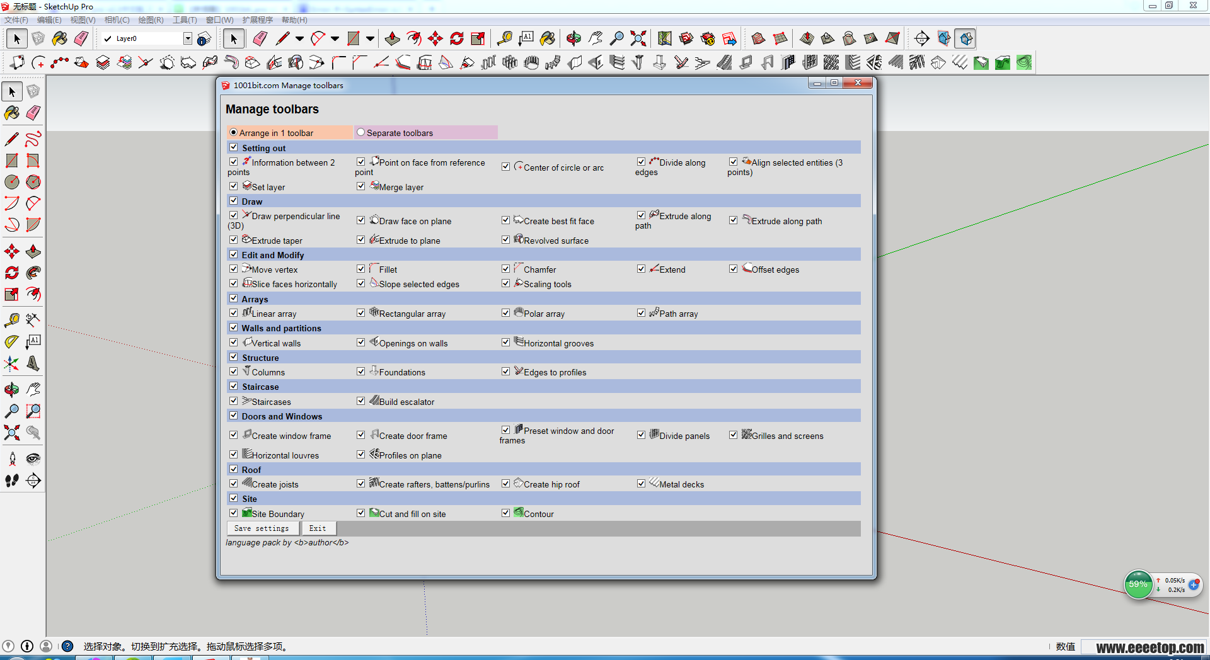Click the green 59% floating monitor widget
The height and width of the screenshot is (660, 1210).
(x=1138, y=584)
